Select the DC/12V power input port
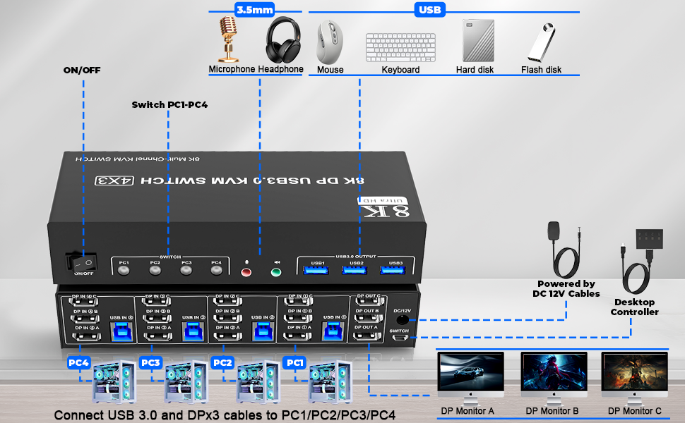This screenshot has height=423, width=685. pyautogui.click(x=402, y=319)
